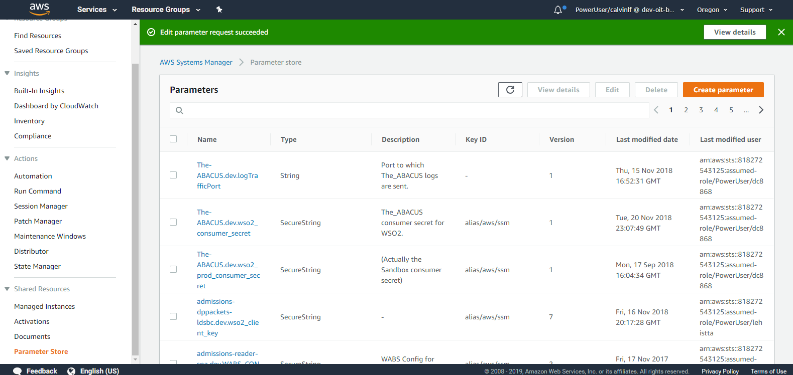Open Run Command
This screenshot has width=793, height=375.
tap(38, 191)
